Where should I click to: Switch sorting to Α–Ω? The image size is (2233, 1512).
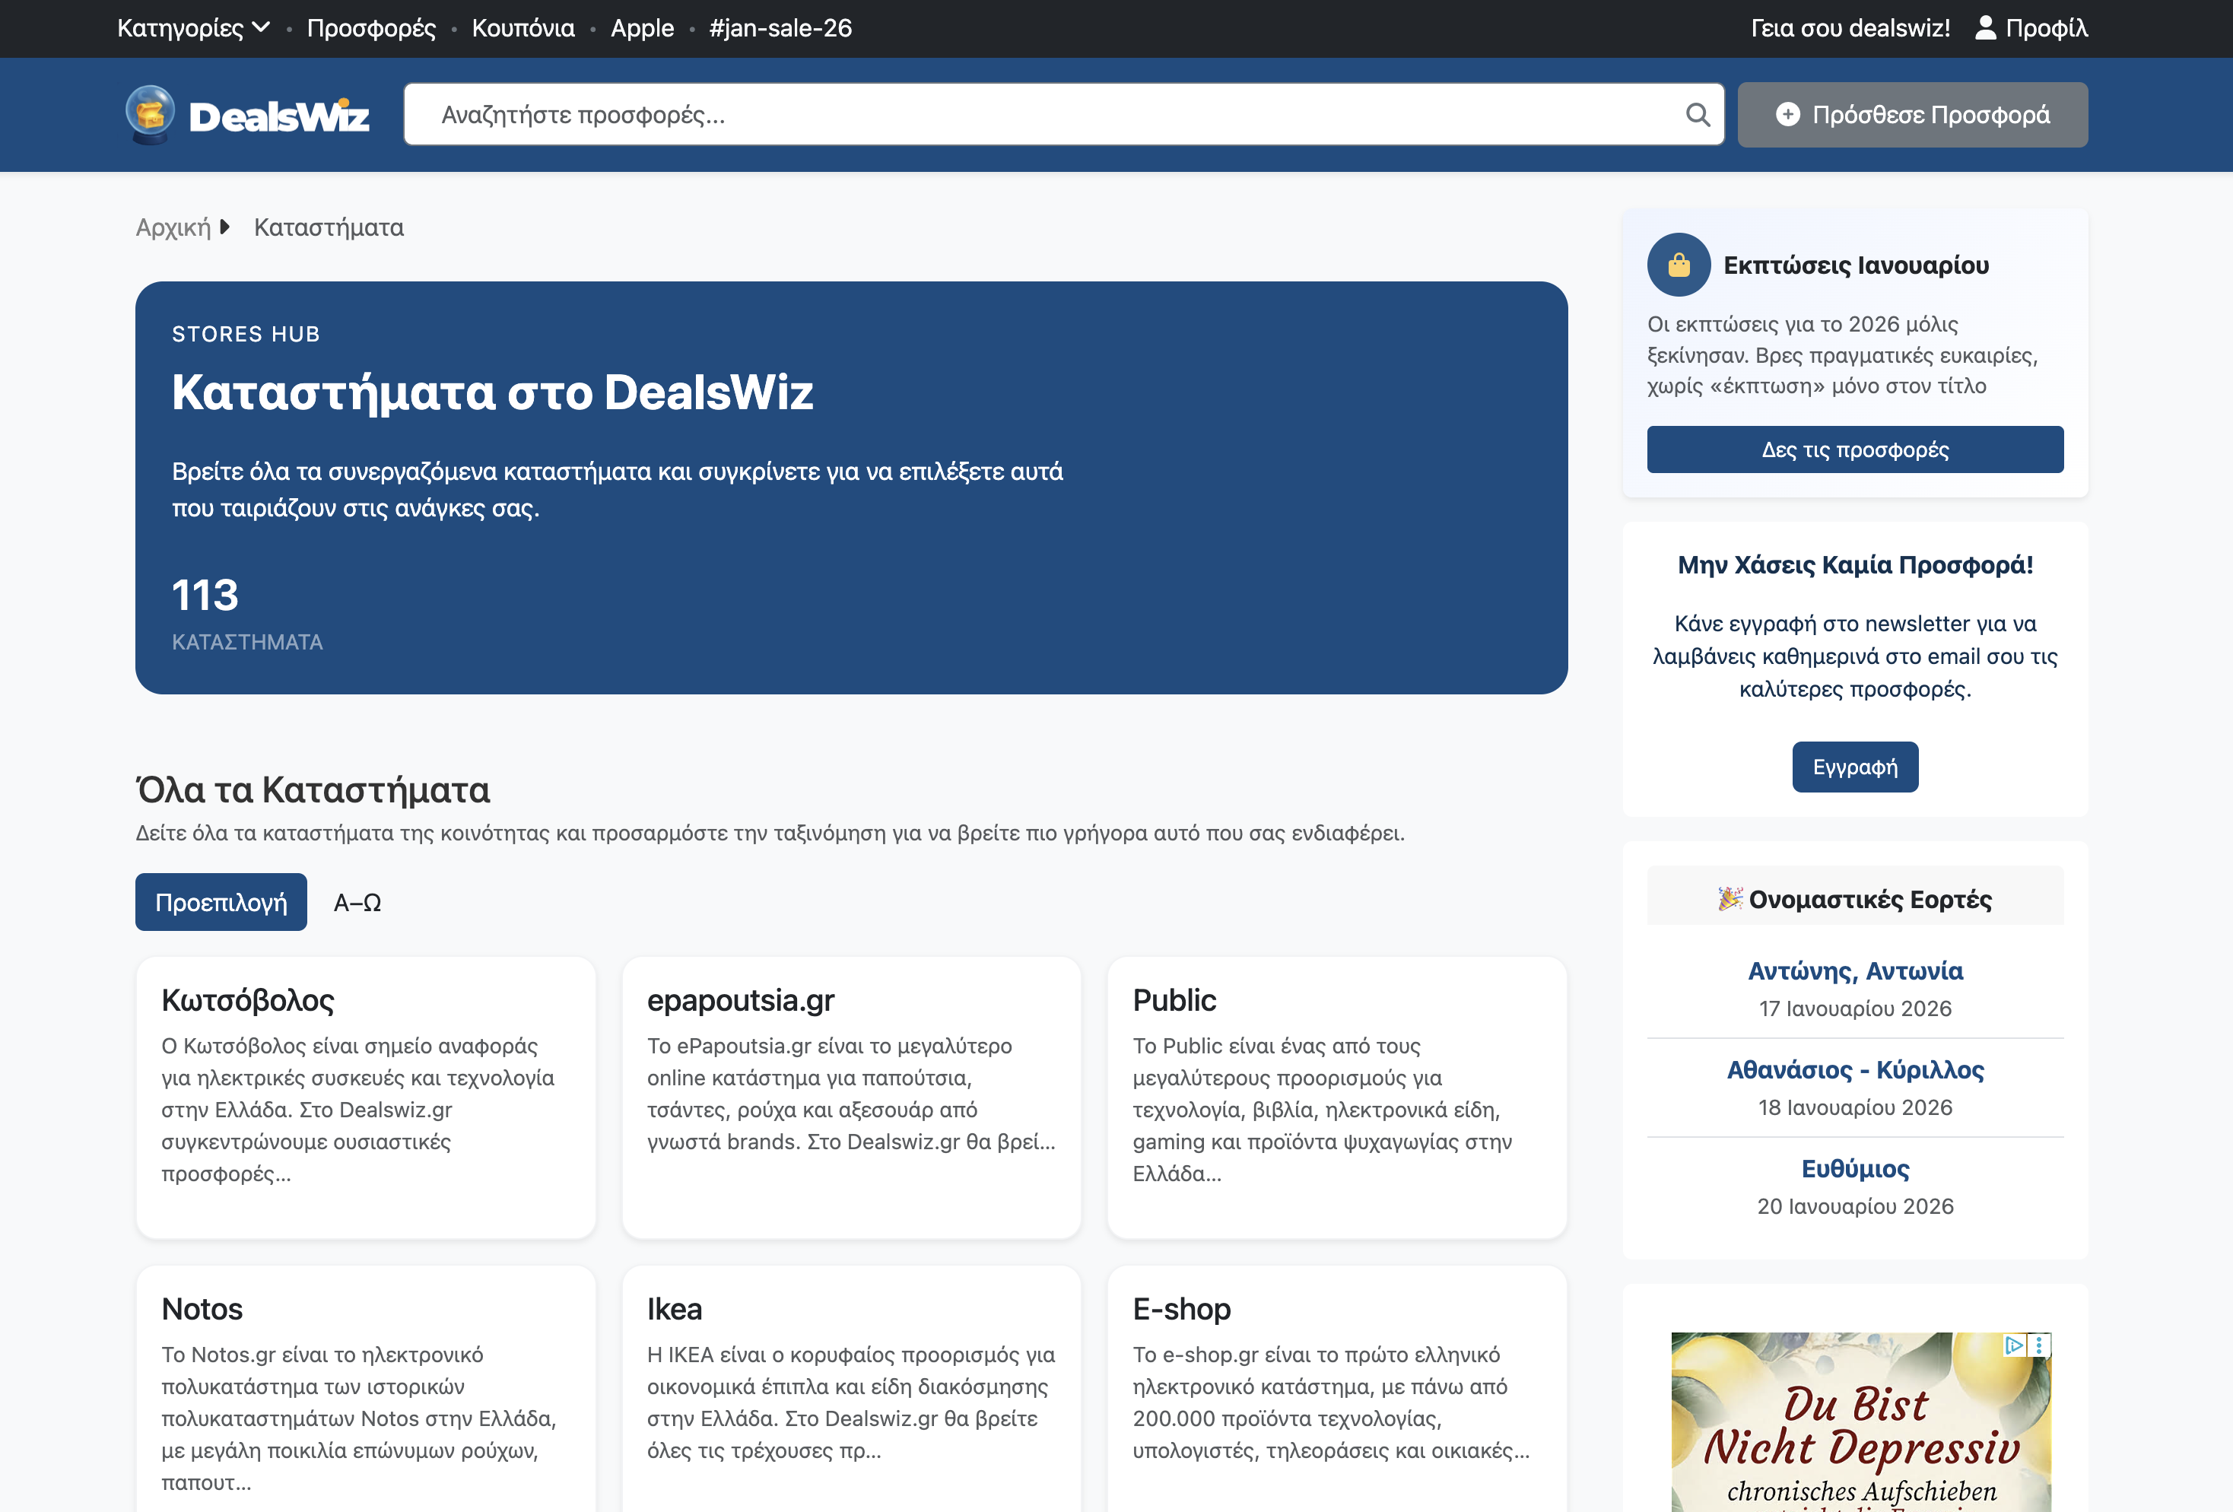[x=357, y=902]
